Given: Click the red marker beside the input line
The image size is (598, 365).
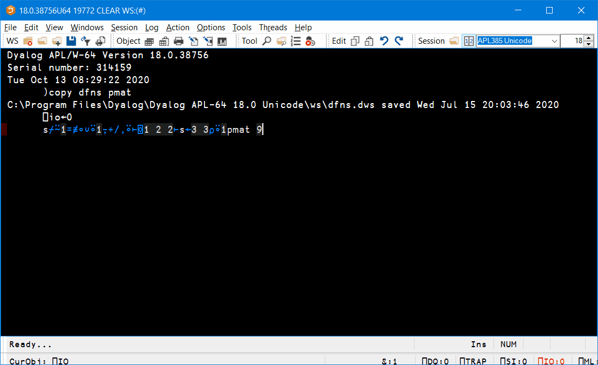Looking at the screenshot, I should point(4,129).
